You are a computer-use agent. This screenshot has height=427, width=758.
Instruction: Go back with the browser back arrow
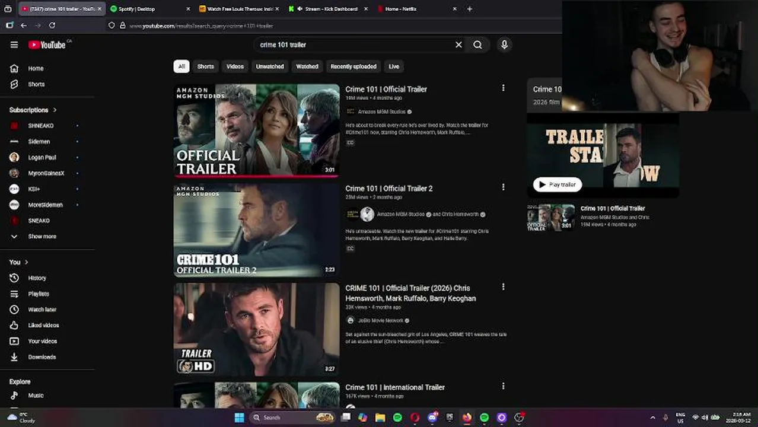24,26
